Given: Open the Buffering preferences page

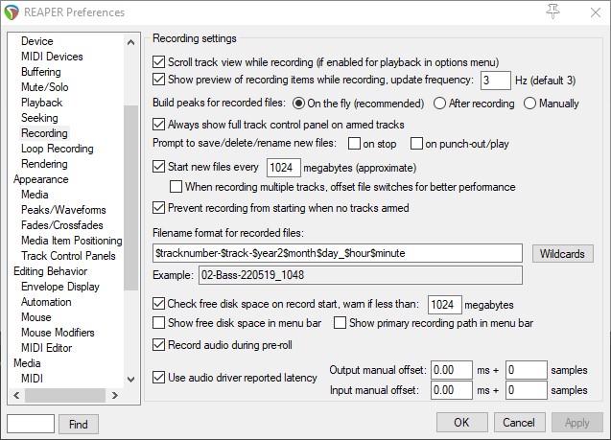Looking at the screenshot, I should (x=41, y=72).
